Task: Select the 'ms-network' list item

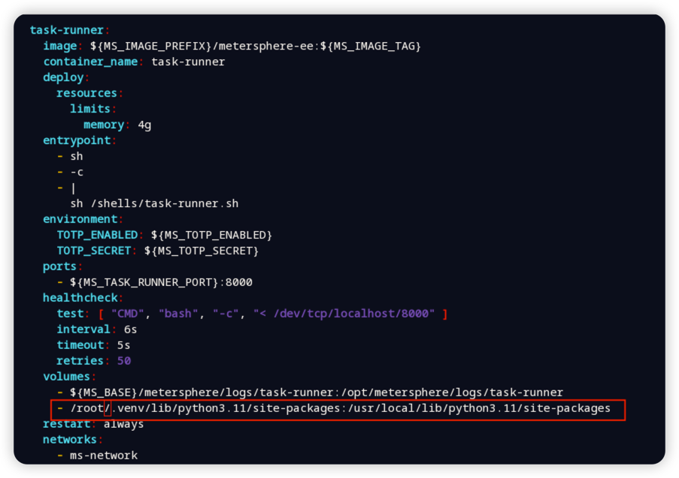Action: [104, 455]
